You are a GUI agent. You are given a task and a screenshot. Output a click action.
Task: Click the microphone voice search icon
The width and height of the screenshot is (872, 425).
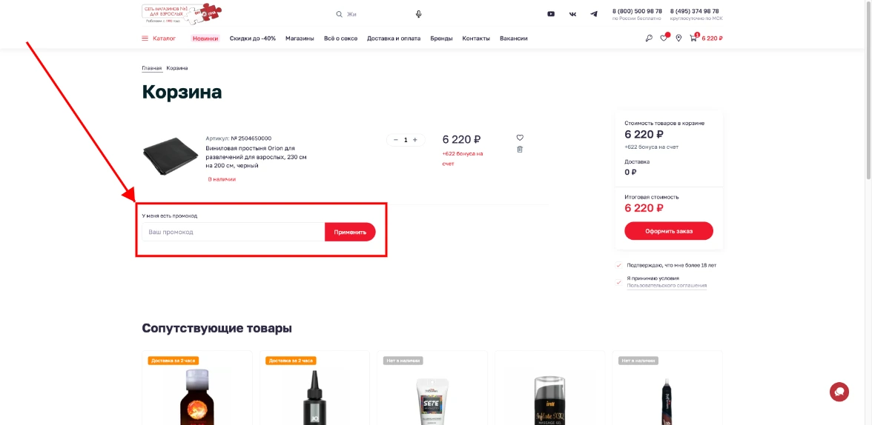coord(418,14)
